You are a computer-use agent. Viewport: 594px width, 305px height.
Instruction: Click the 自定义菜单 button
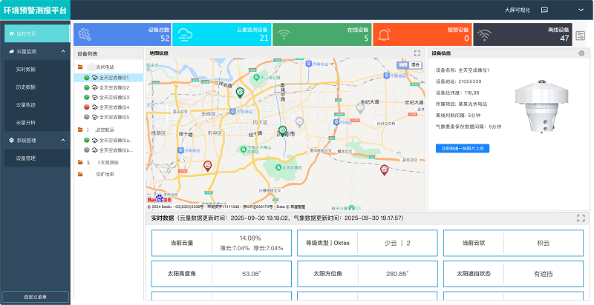[x=35, y=297]
